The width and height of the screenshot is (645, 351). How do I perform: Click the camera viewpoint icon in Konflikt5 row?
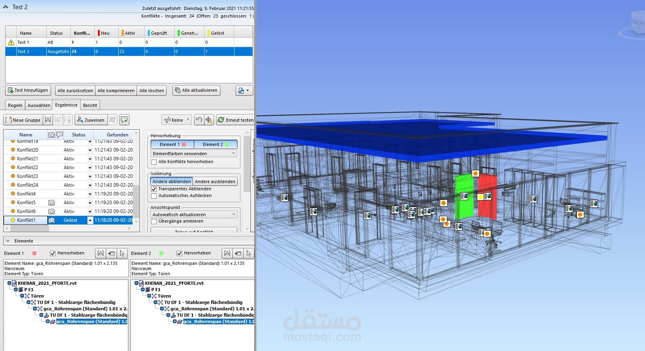coord(52,203)
